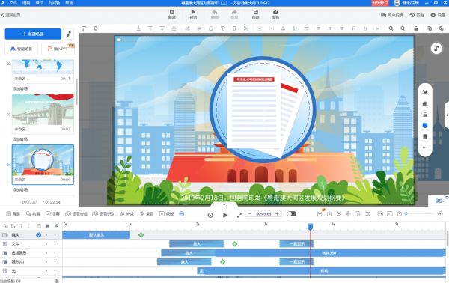Expand the right side panel with the arrow

click(x=447, y=115)
